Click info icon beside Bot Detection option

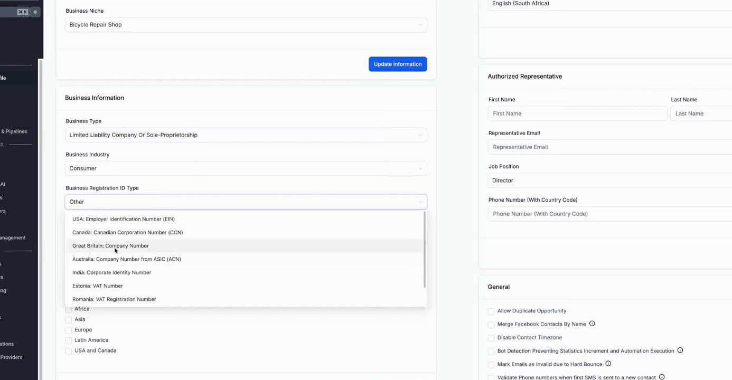pyautogui.click(x=680, y=350)
